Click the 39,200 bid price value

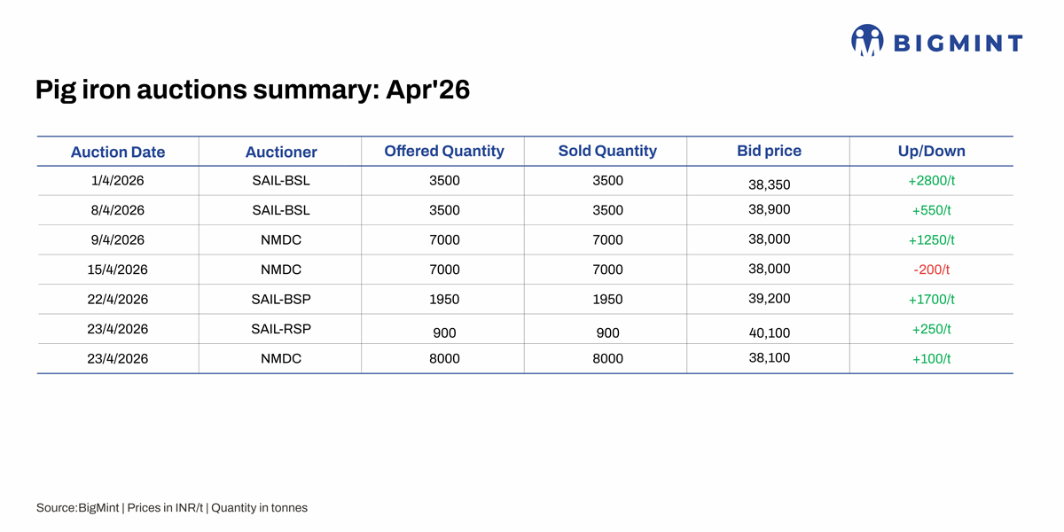coord(769,298)
